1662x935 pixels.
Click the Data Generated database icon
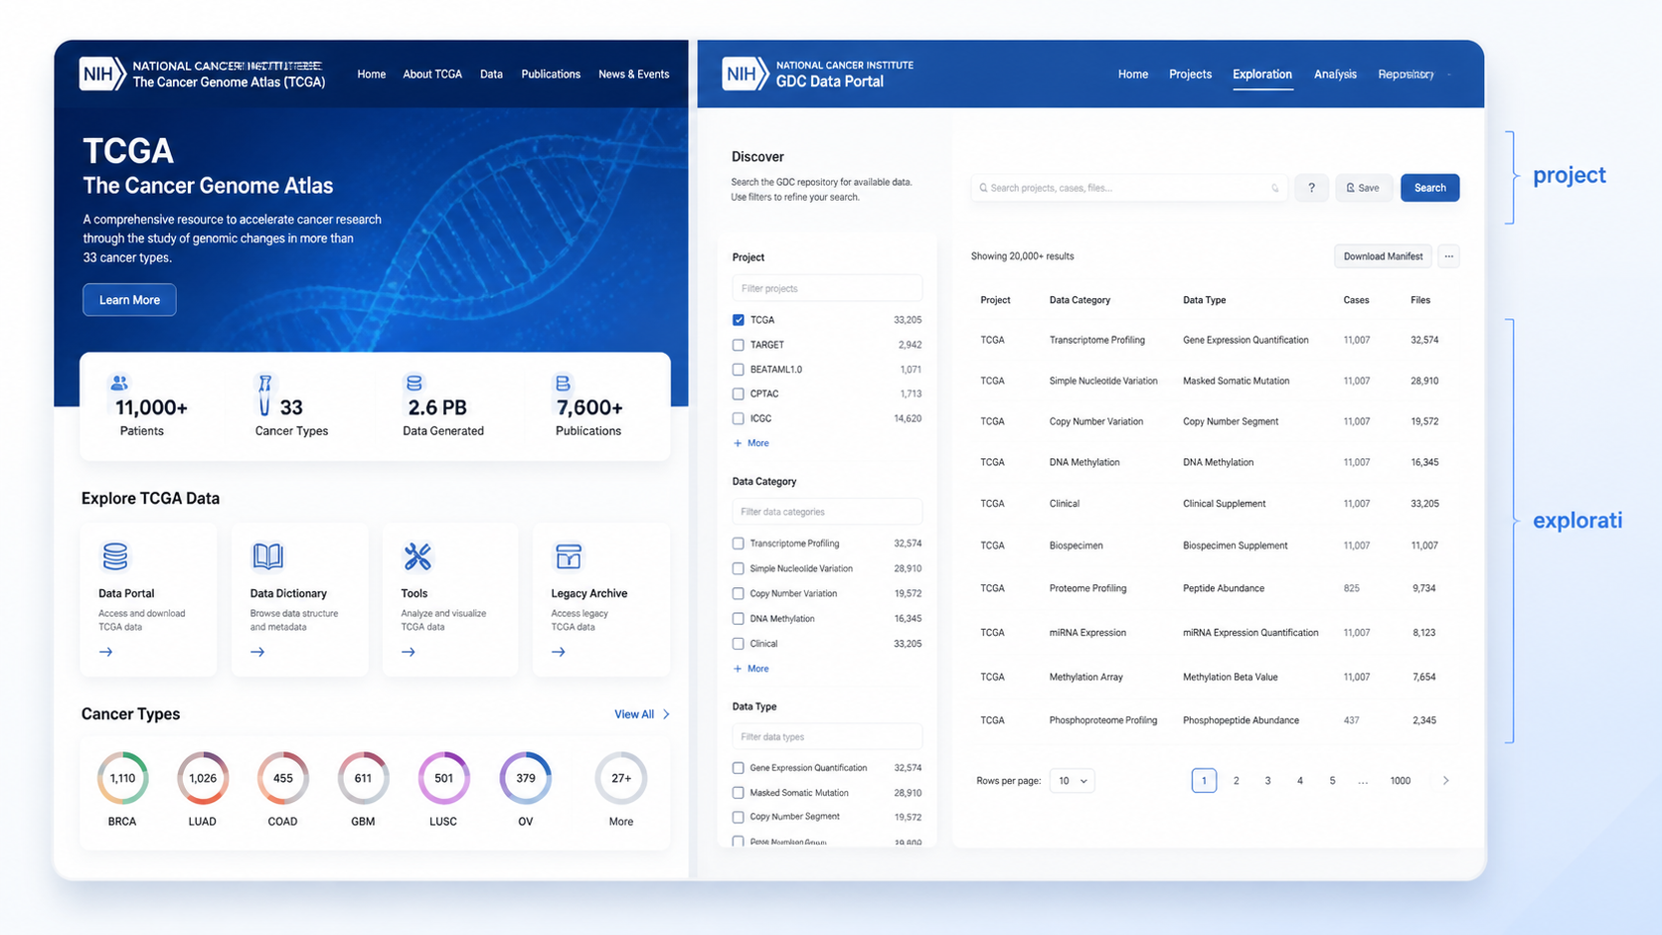pyautogui.click(x=415, y=383)
